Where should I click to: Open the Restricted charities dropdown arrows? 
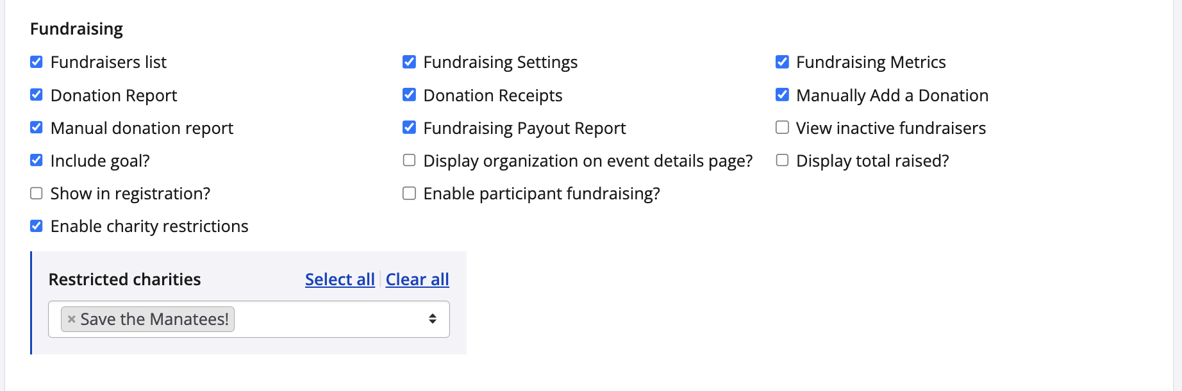[433, 319]
